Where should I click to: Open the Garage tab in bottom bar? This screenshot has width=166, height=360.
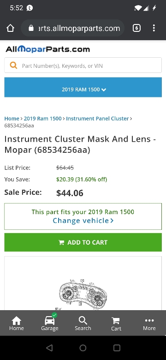pos(50,323)
